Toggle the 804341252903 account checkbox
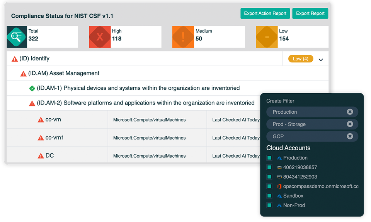Viewport: 371px width, 222px height. tap(269, 177)
